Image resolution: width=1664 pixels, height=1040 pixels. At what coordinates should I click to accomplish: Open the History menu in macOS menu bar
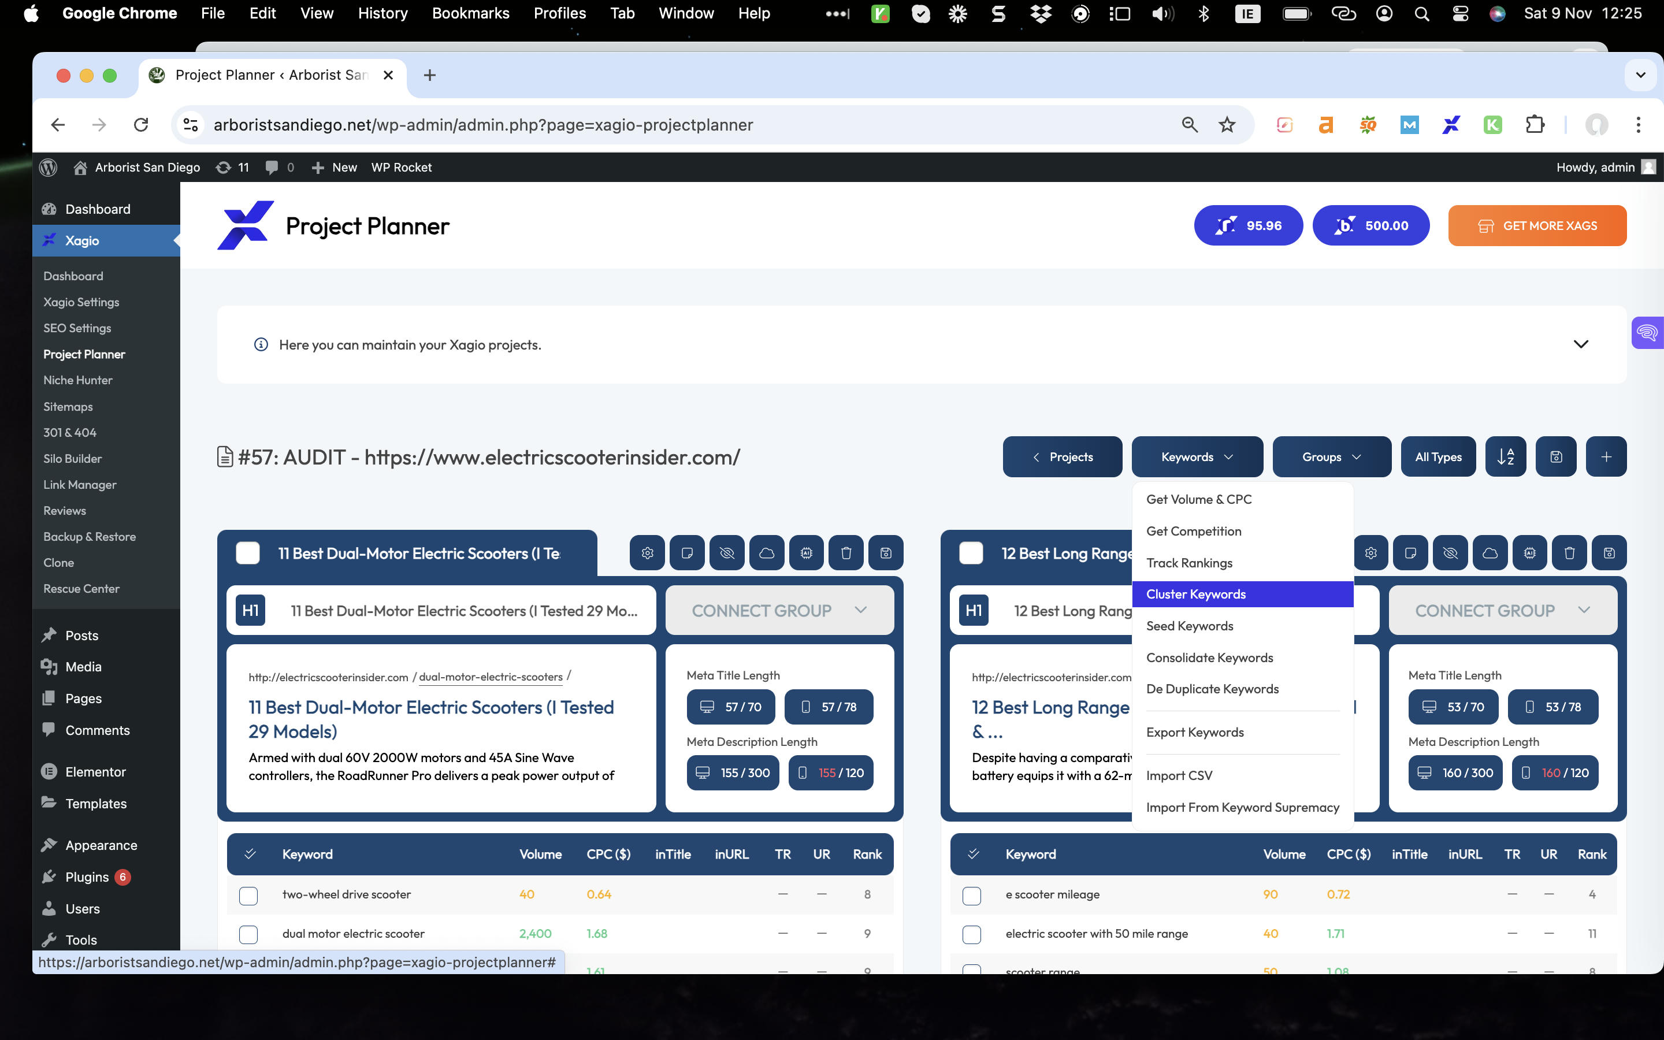pyautogui.click(x=382, y=13)
